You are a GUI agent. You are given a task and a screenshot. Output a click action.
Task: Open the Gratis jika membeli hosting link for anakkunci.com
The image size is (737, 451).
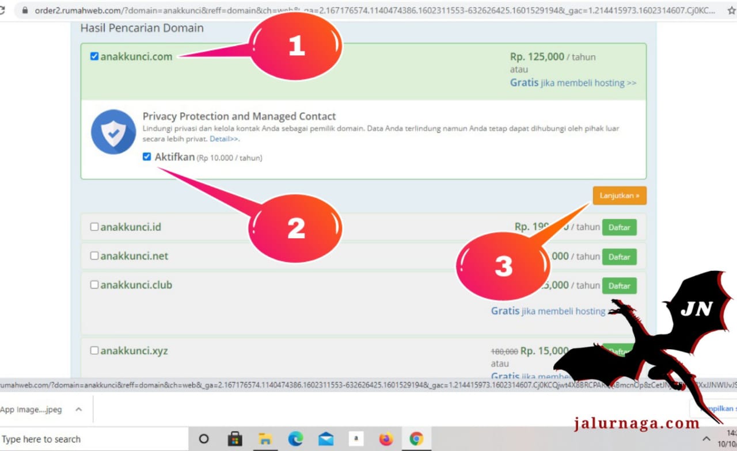[573, 83]
